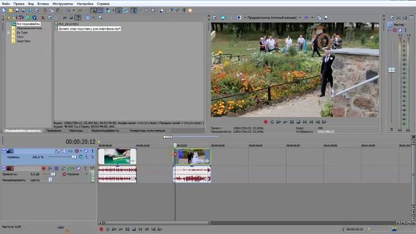Image resolution: width=416 pixels, height=234 pixels.
Task: Toggle Lock Envelopes to Events
Action: (118, 10)
